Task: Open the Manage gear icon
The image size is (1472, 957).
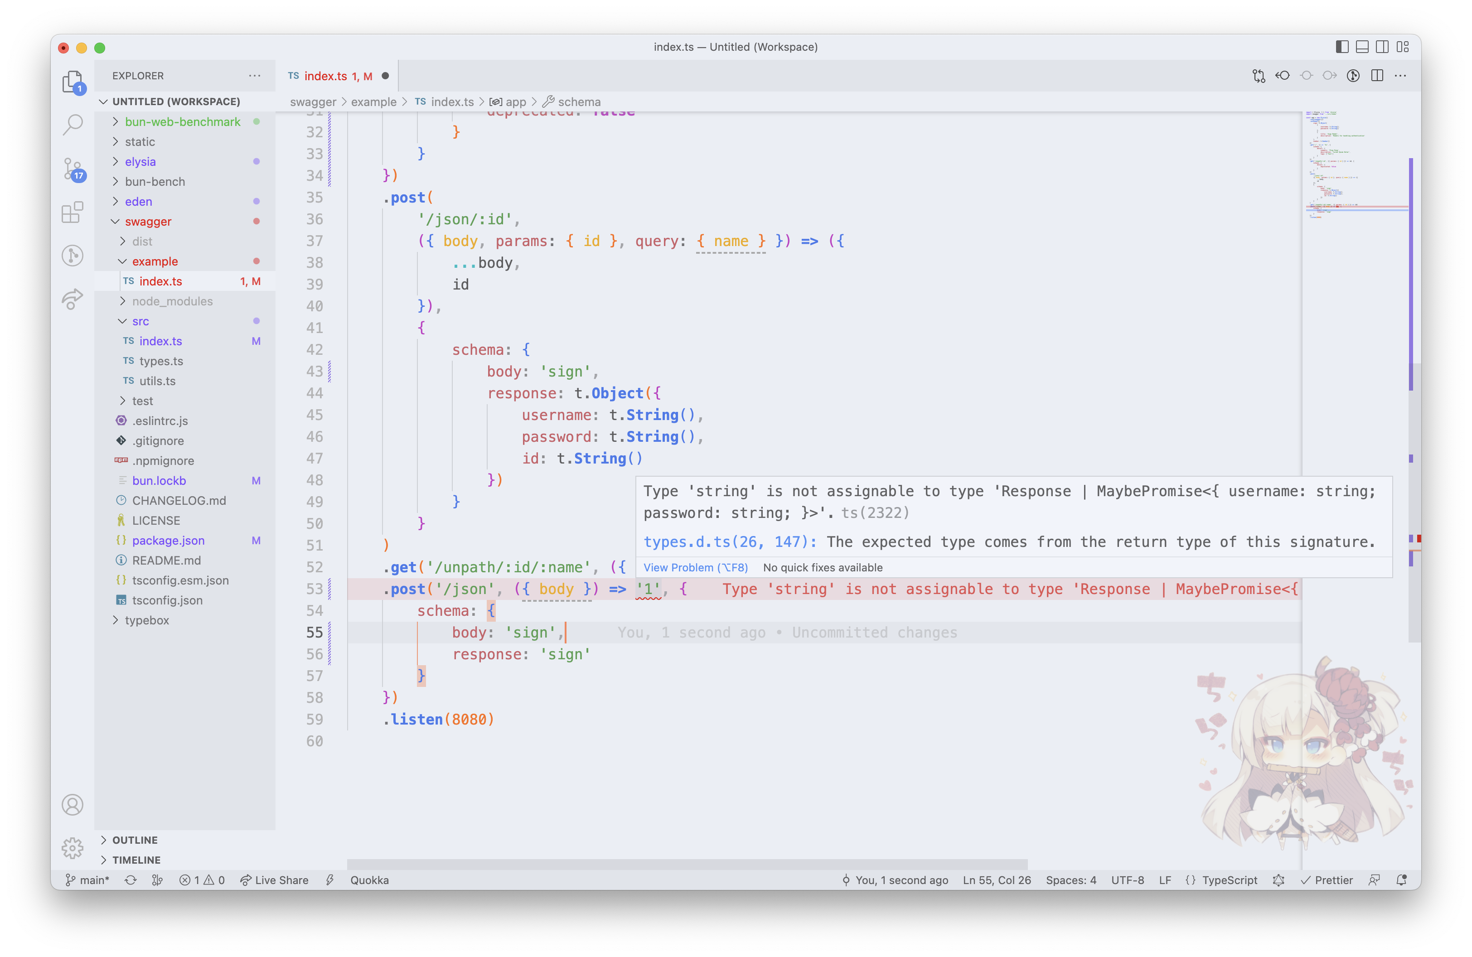Action: click(x=73, y=848)
